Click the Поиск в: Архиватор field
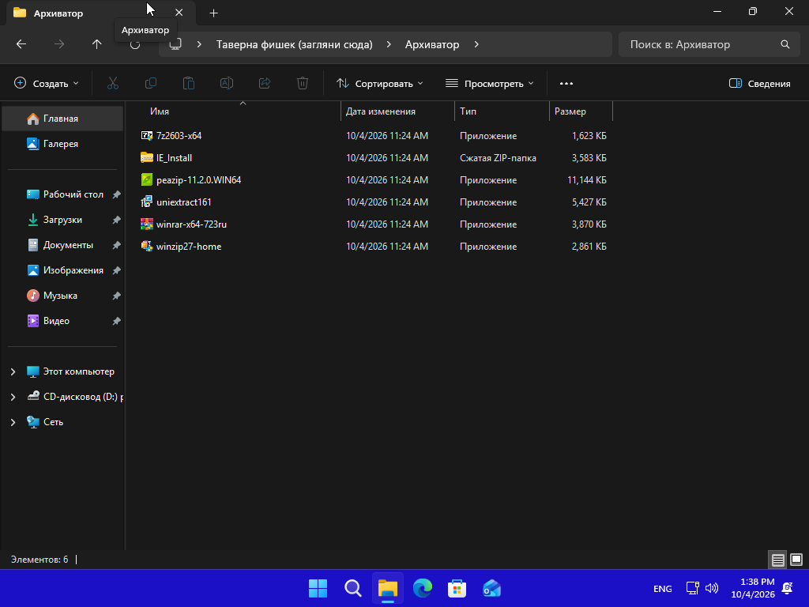This screenshot has height=607, width=809. pos(709,44)
